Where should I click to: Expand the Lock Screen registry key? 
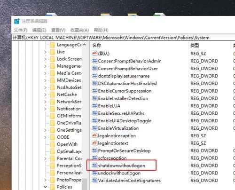tap(45, 59)
